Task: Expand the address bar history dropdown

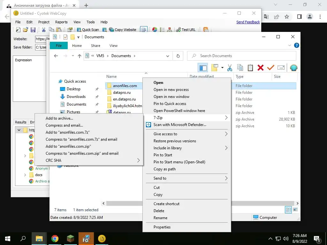Action: (167, 56)
